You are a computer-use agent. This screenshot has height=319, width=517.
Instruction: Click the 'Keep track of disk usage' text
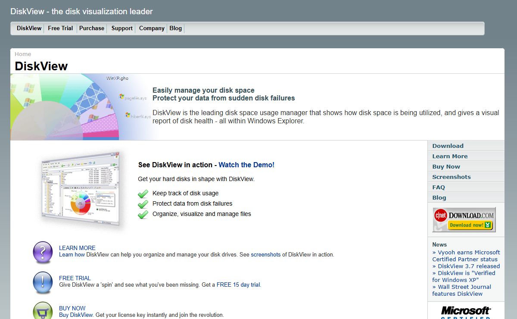point(185,193)
